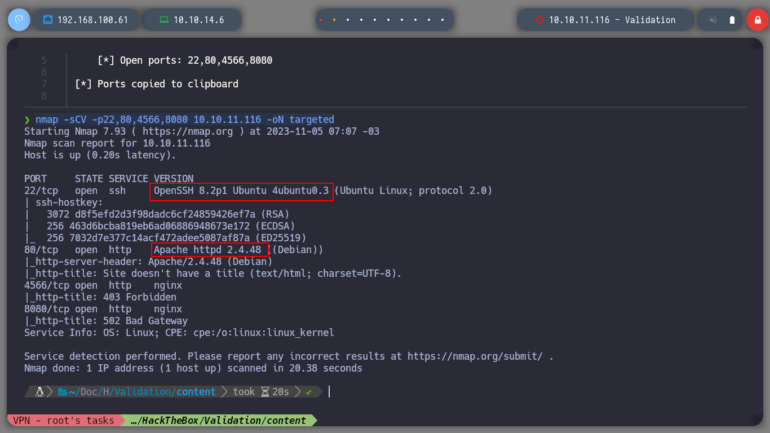The height and width of the screenshot is (433, 770).
Task: Click the green laptop VPN icon
Action: (x=164, y=20)
